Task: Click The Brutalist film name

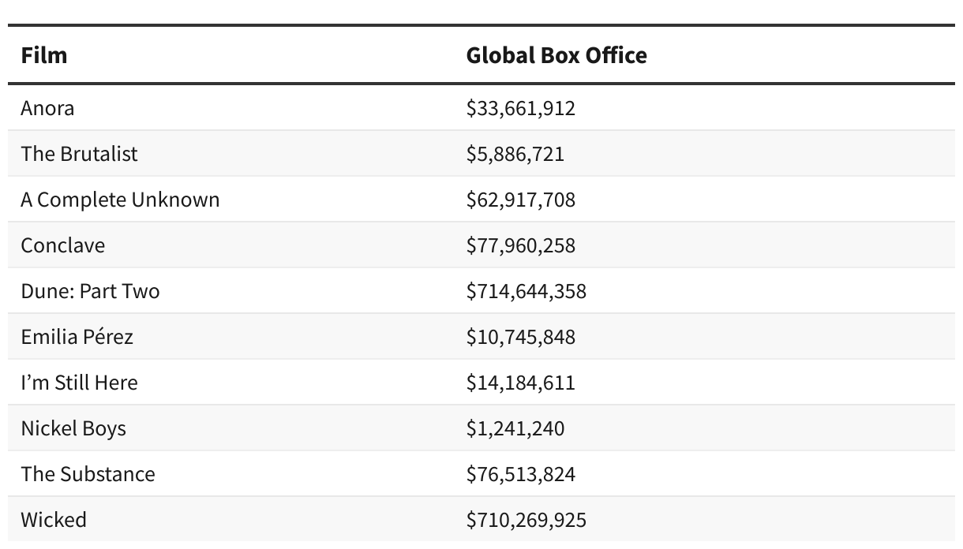Action: 79,154
